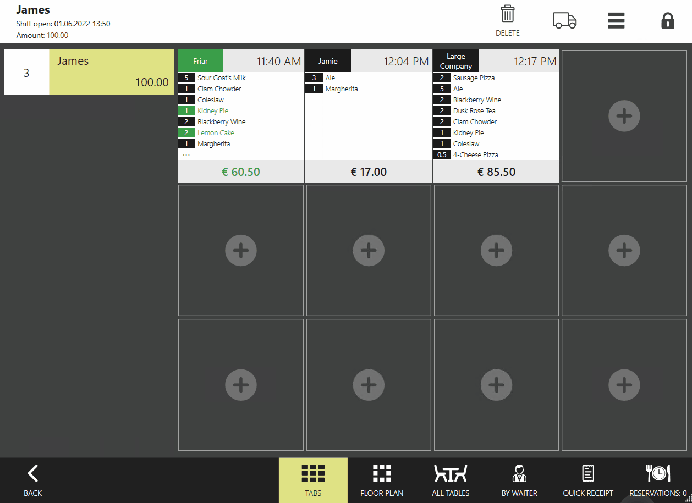Image resolution: width=692 pixels, height=503 pixels.
Task: Open the Large Company order header
Action: pos(456,61)
